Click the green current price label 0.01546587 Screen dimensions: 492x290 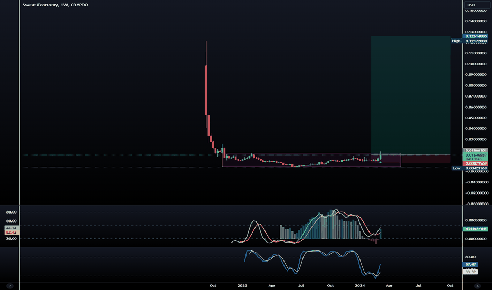point(476,155)
